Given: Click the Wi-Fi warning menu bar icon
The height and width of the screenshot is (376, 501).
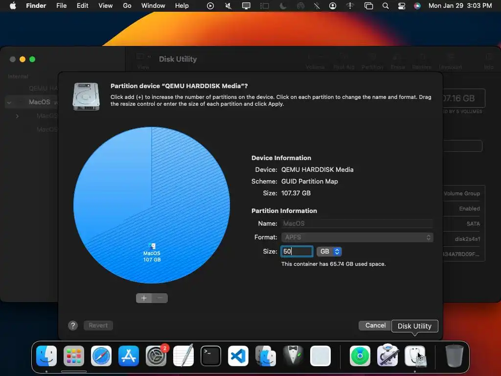Looking at the screenshot, I should pyautogui.click(x=350, y=5).
